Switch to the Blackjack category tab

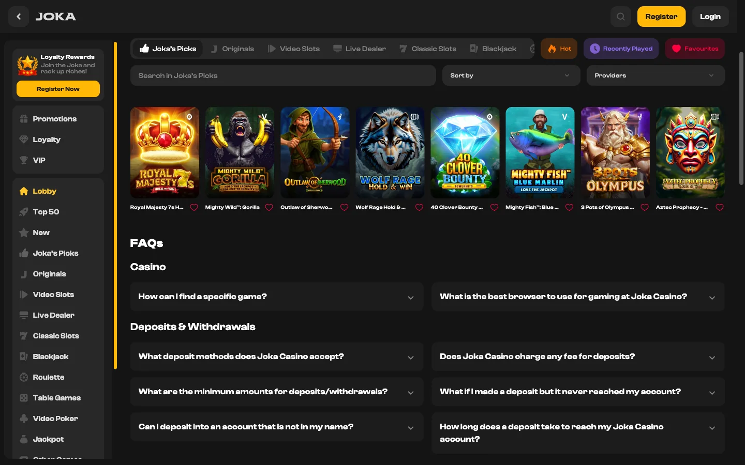[493, 49]
